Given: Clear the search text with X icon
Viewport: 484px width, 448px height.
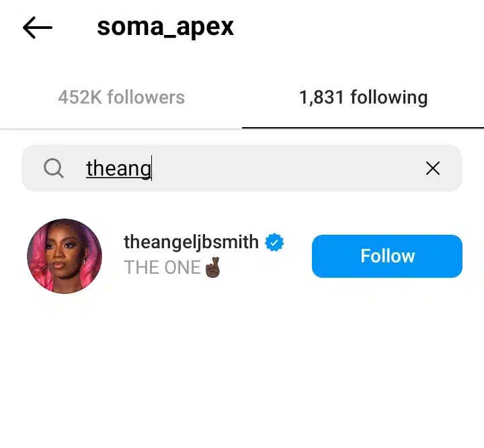Looking at the screenshot, I should click(x=432, y=168).
